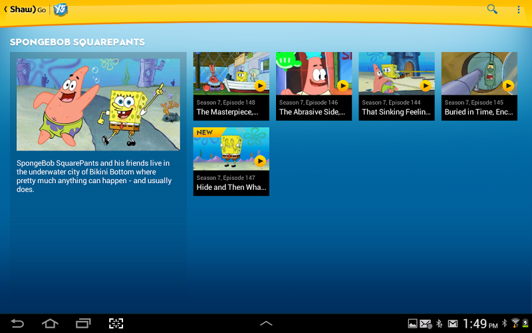Select the Season 7, Episode 148 label
Screen dimensions: 532x333
(225, 103)
